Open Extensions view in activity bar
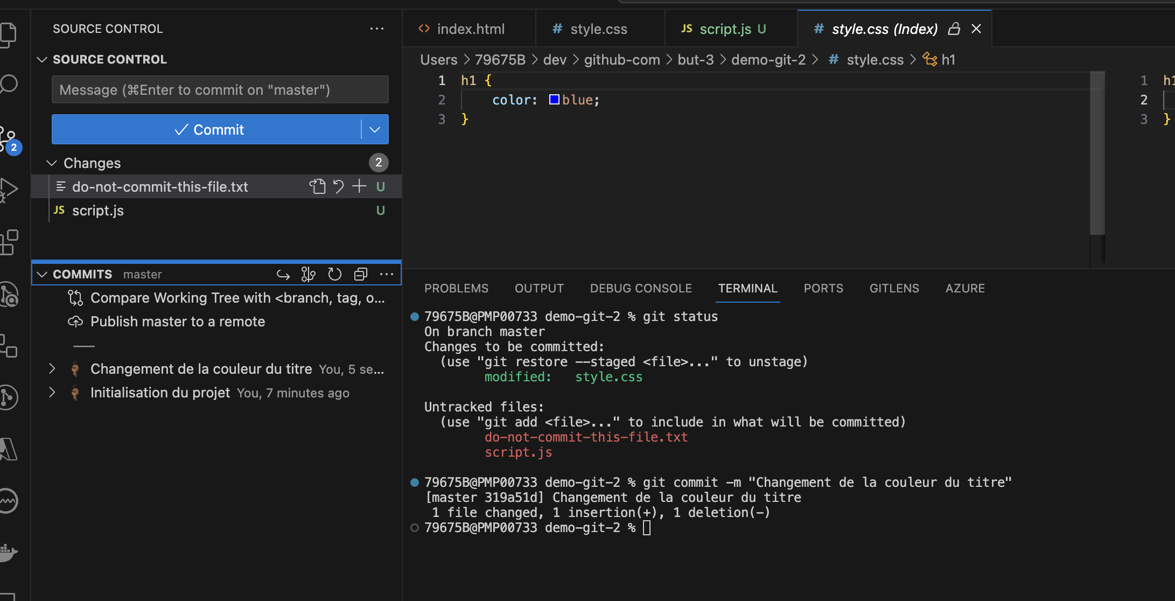The width and height of the screenshot is (1175, 601). coord(9,242)
